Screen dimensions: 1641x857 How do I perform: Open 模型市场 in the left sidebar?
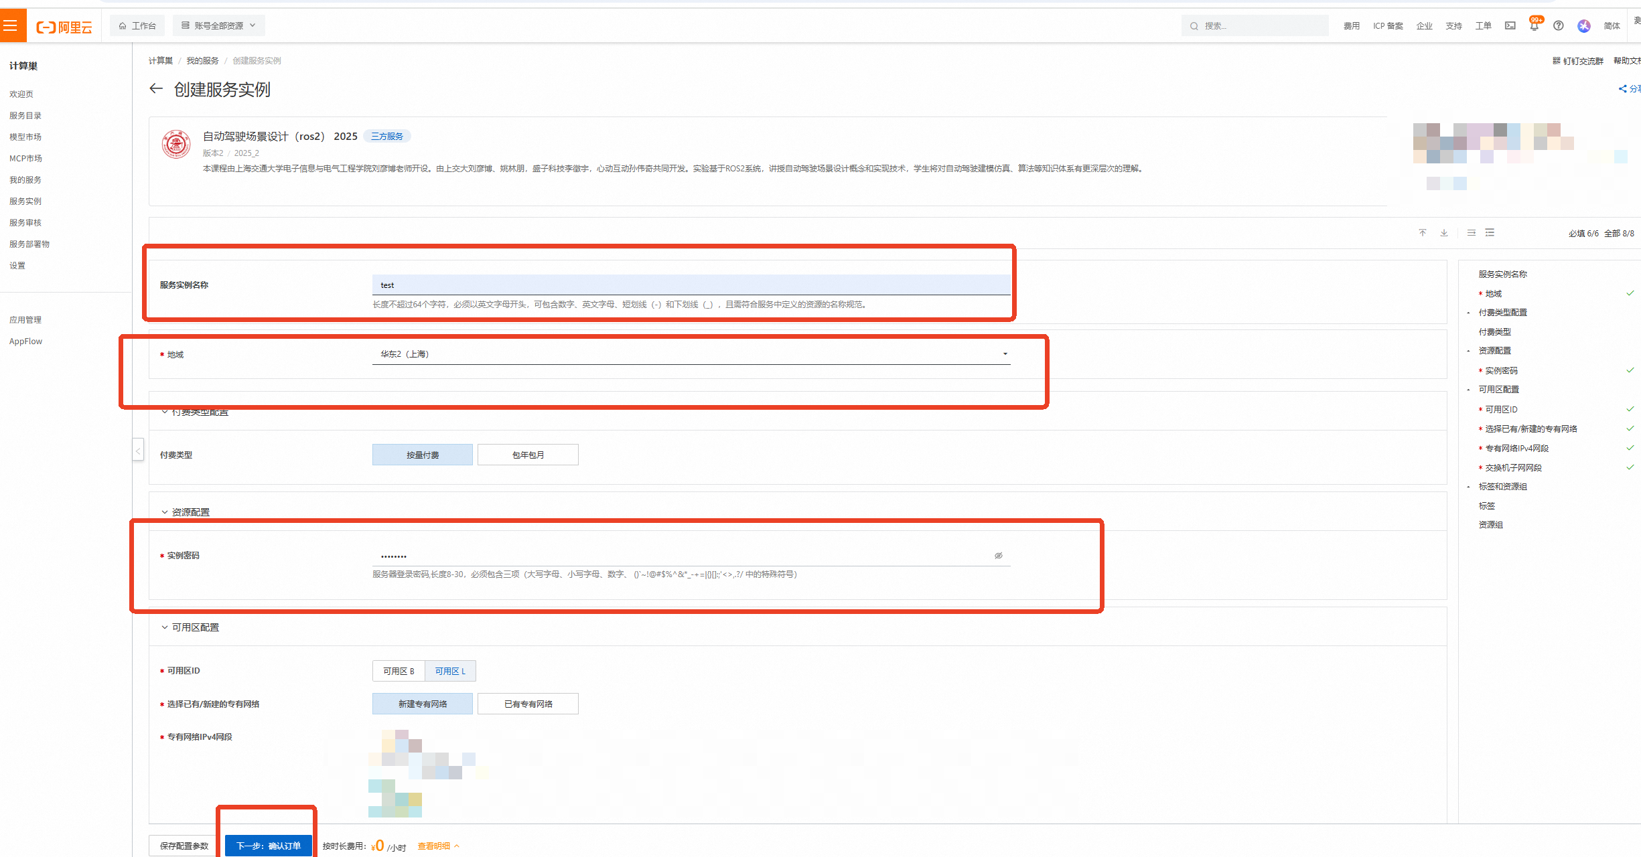pyautogui.click(x=25, y=137)
